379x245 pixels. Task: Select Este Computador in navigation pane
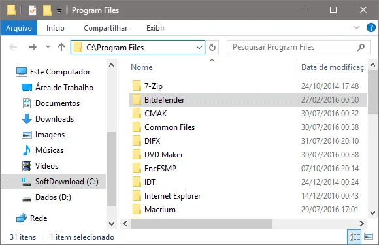point(53,72)
